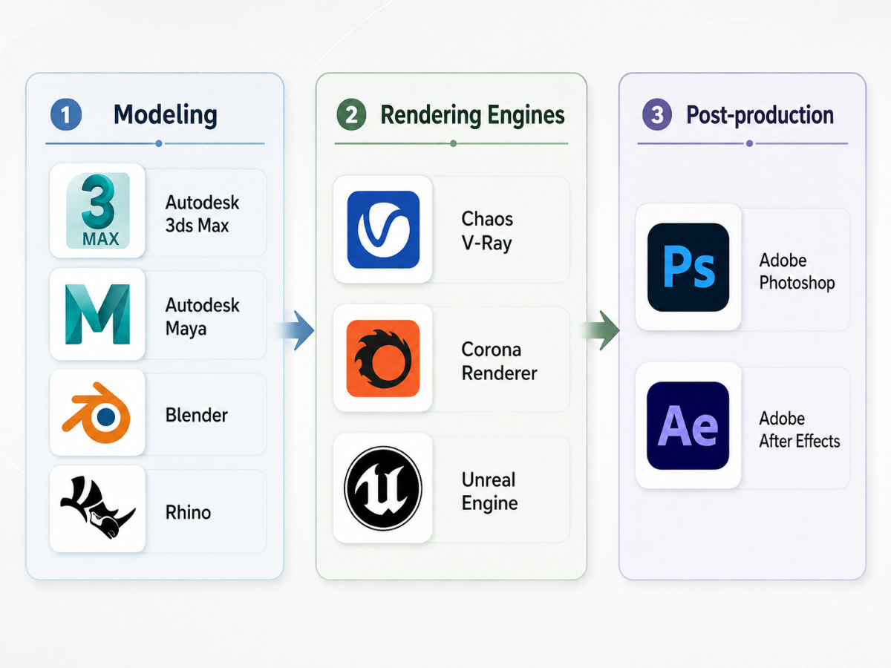Click the Corona Renderer orange icon
The width and height of the screenshot is (891, 668).
[x=383, y=358]
